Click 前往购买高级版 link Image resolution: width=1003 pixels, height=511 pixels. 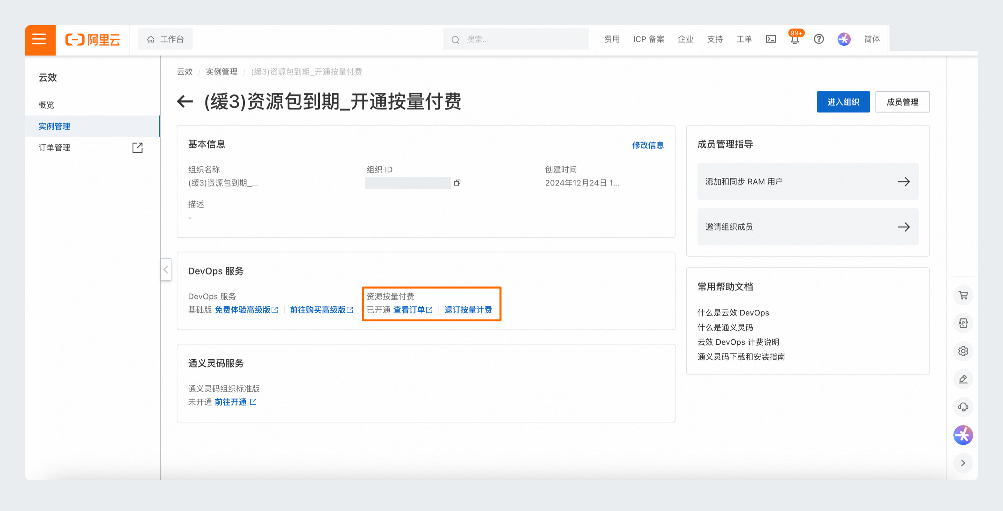point(321,310)
